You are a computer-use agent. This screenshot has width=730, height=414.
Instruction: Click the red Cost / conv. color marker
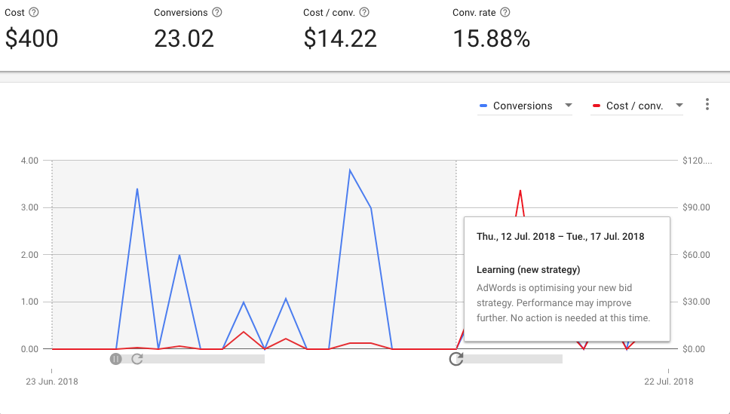tap(597, 106)
